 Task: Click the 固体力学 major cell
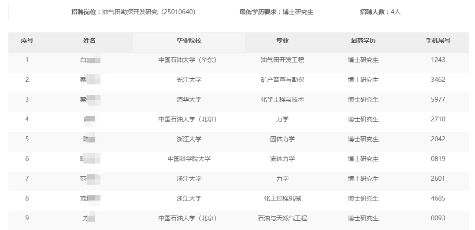(282, 139)
